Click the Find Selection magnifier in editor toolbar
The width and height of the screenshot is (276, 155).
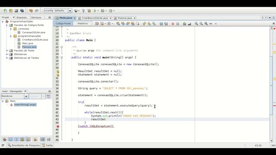pos(118,24)
